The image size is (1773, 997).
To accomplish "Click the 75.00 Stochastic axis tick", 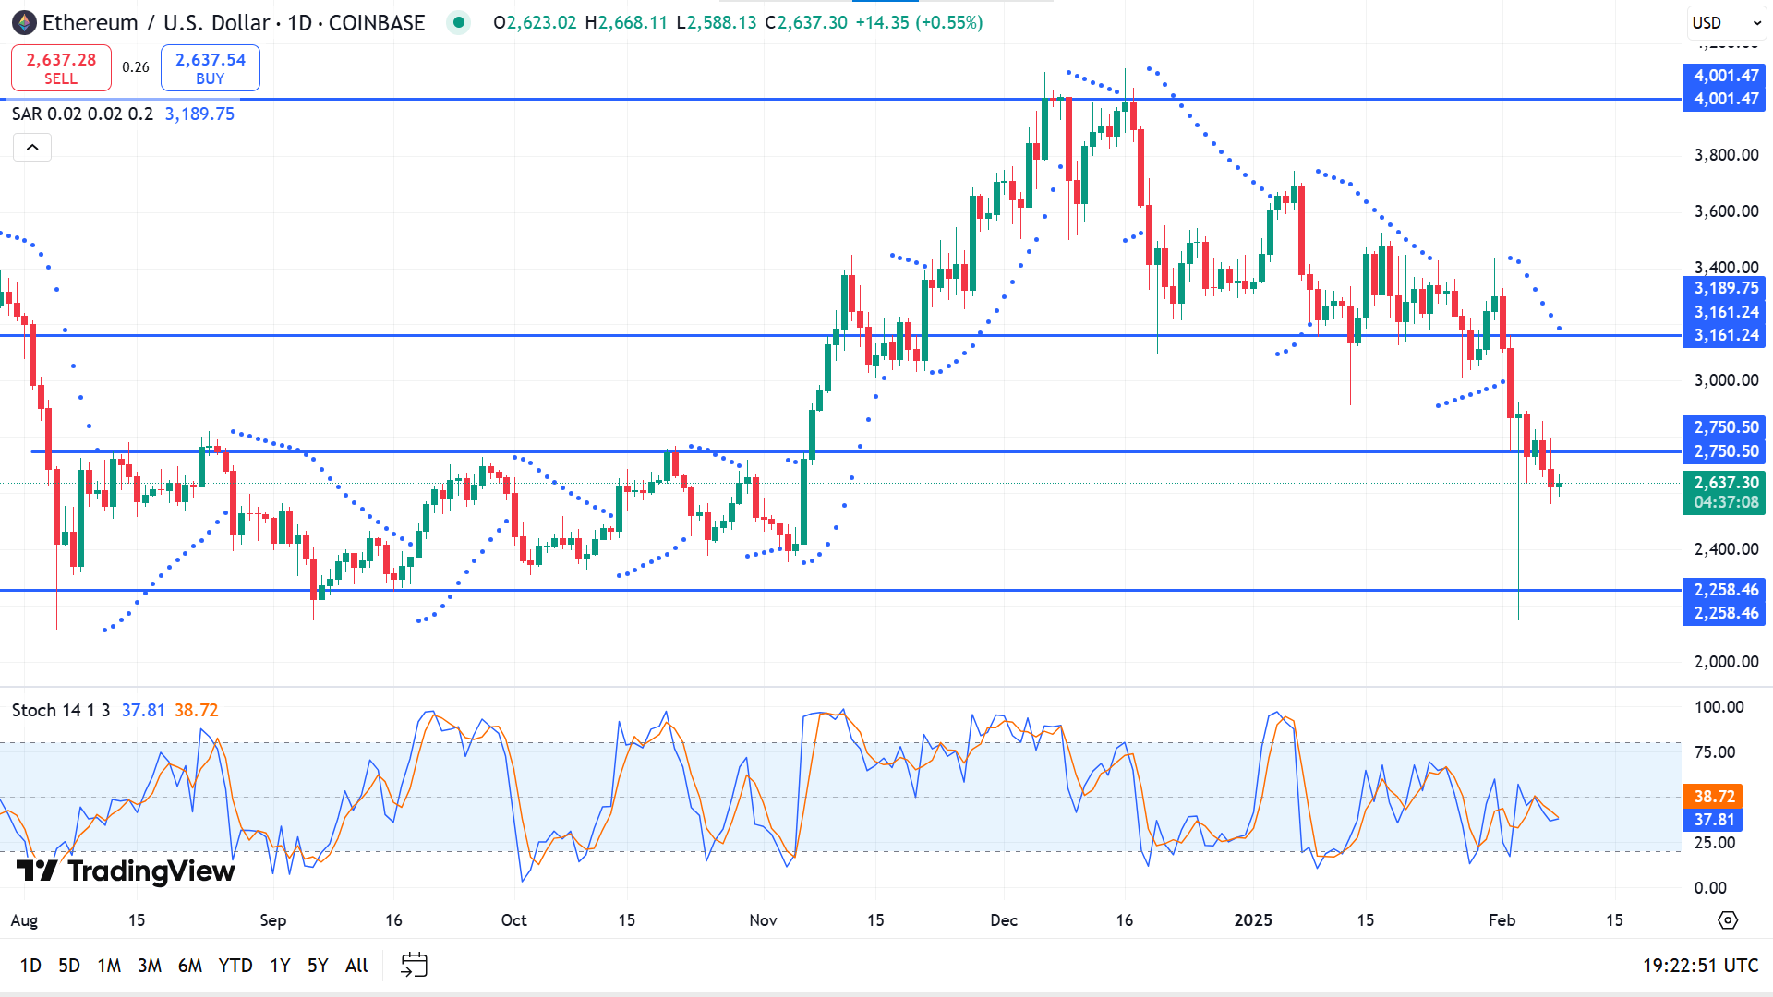I will (x=1715, y=752).
